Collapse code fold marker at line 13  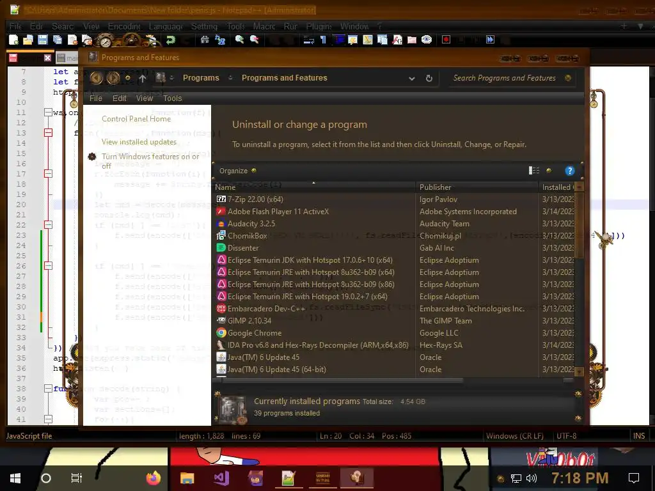click(49, 133)
